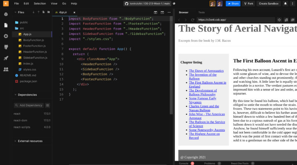The width and height of the screenshot is (297, 165).
Task: Switch to the Browser tab
Action: [x=183, y=13]
